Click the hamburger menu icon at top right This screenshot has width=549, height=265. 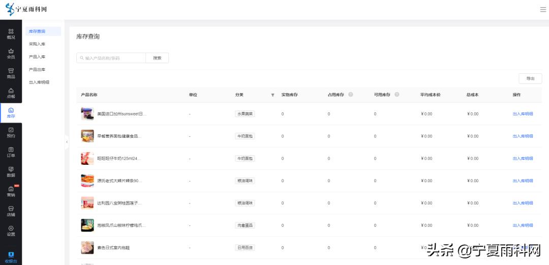(x=543, y=10)
